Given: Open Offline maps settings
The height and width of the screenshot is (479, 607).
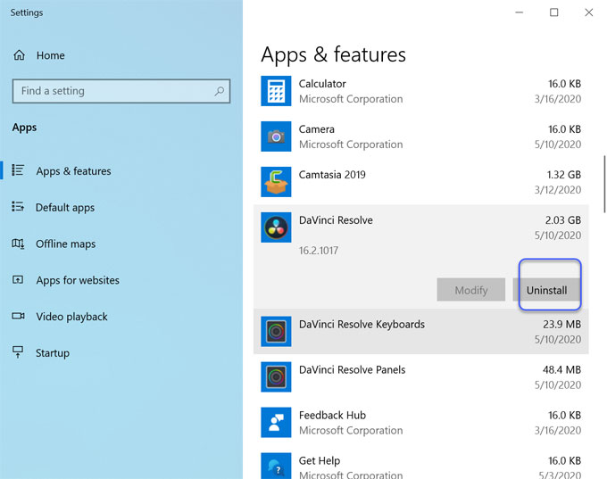Looking at the screenshot, I should (x=66, y=244).
